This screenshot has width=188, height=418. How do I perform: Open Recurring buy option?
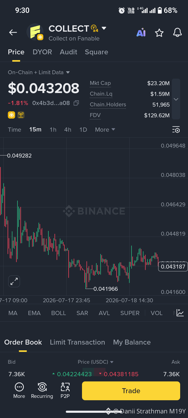click(42, 391)
